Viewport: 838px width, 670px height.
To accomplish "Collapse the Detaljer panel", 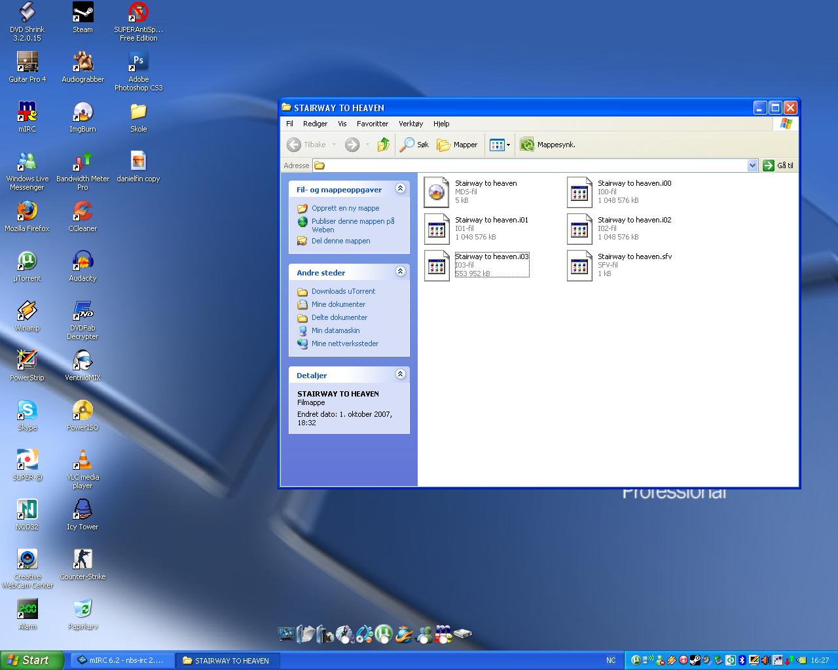I will 400,375.
